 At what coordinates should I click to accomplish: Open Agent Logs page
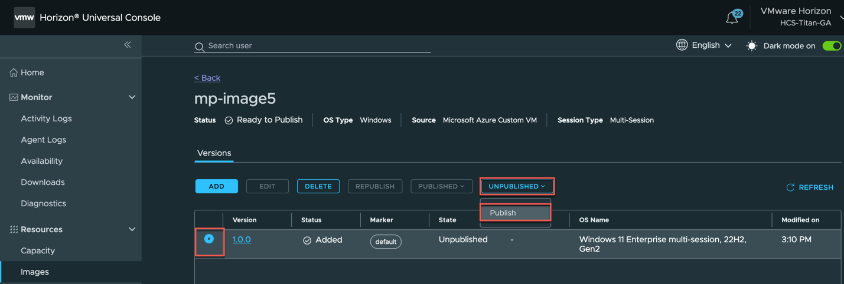coord(43,140)
